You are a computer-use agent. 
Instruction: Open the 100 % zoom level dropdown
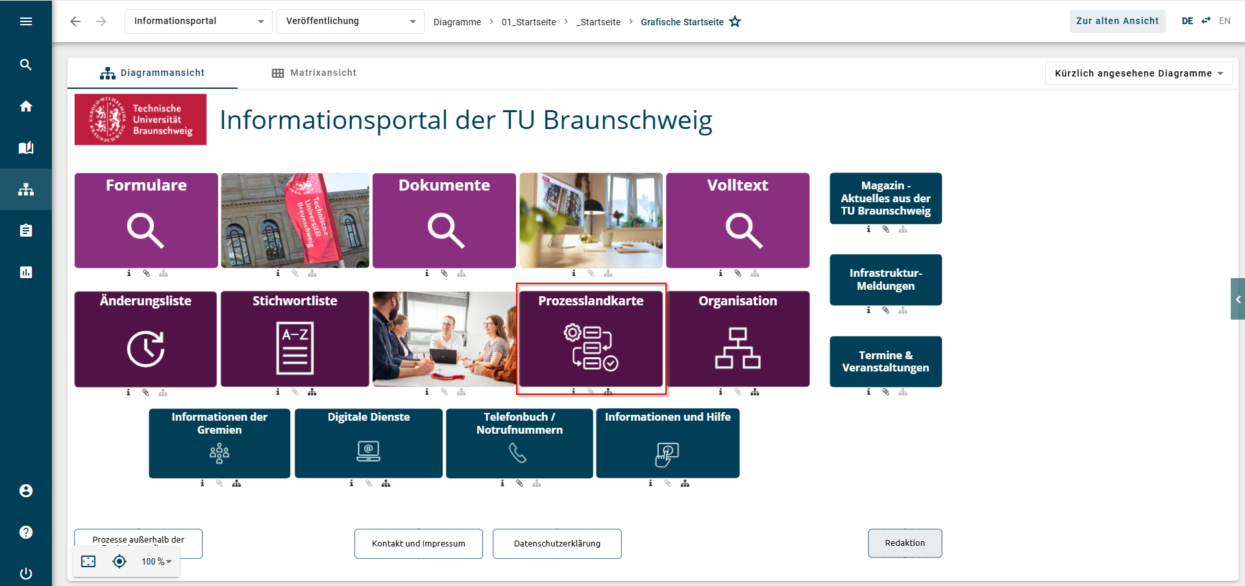[156, 561]
